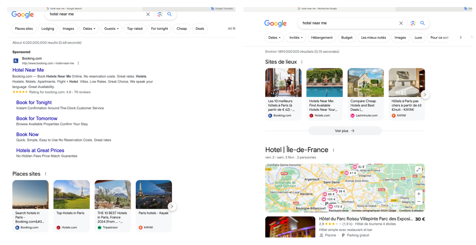Open Search hotels in Paris Booking.com card
The height and width of the screenshot is (245, 476).
pos(30,206)
